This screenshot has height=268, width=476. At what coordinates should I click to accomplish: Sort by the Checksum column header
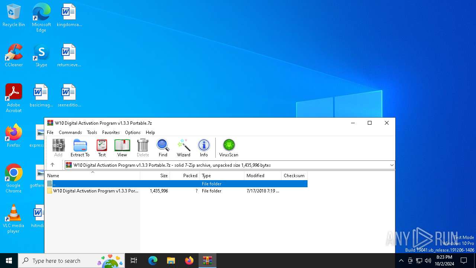click(294, 176)
